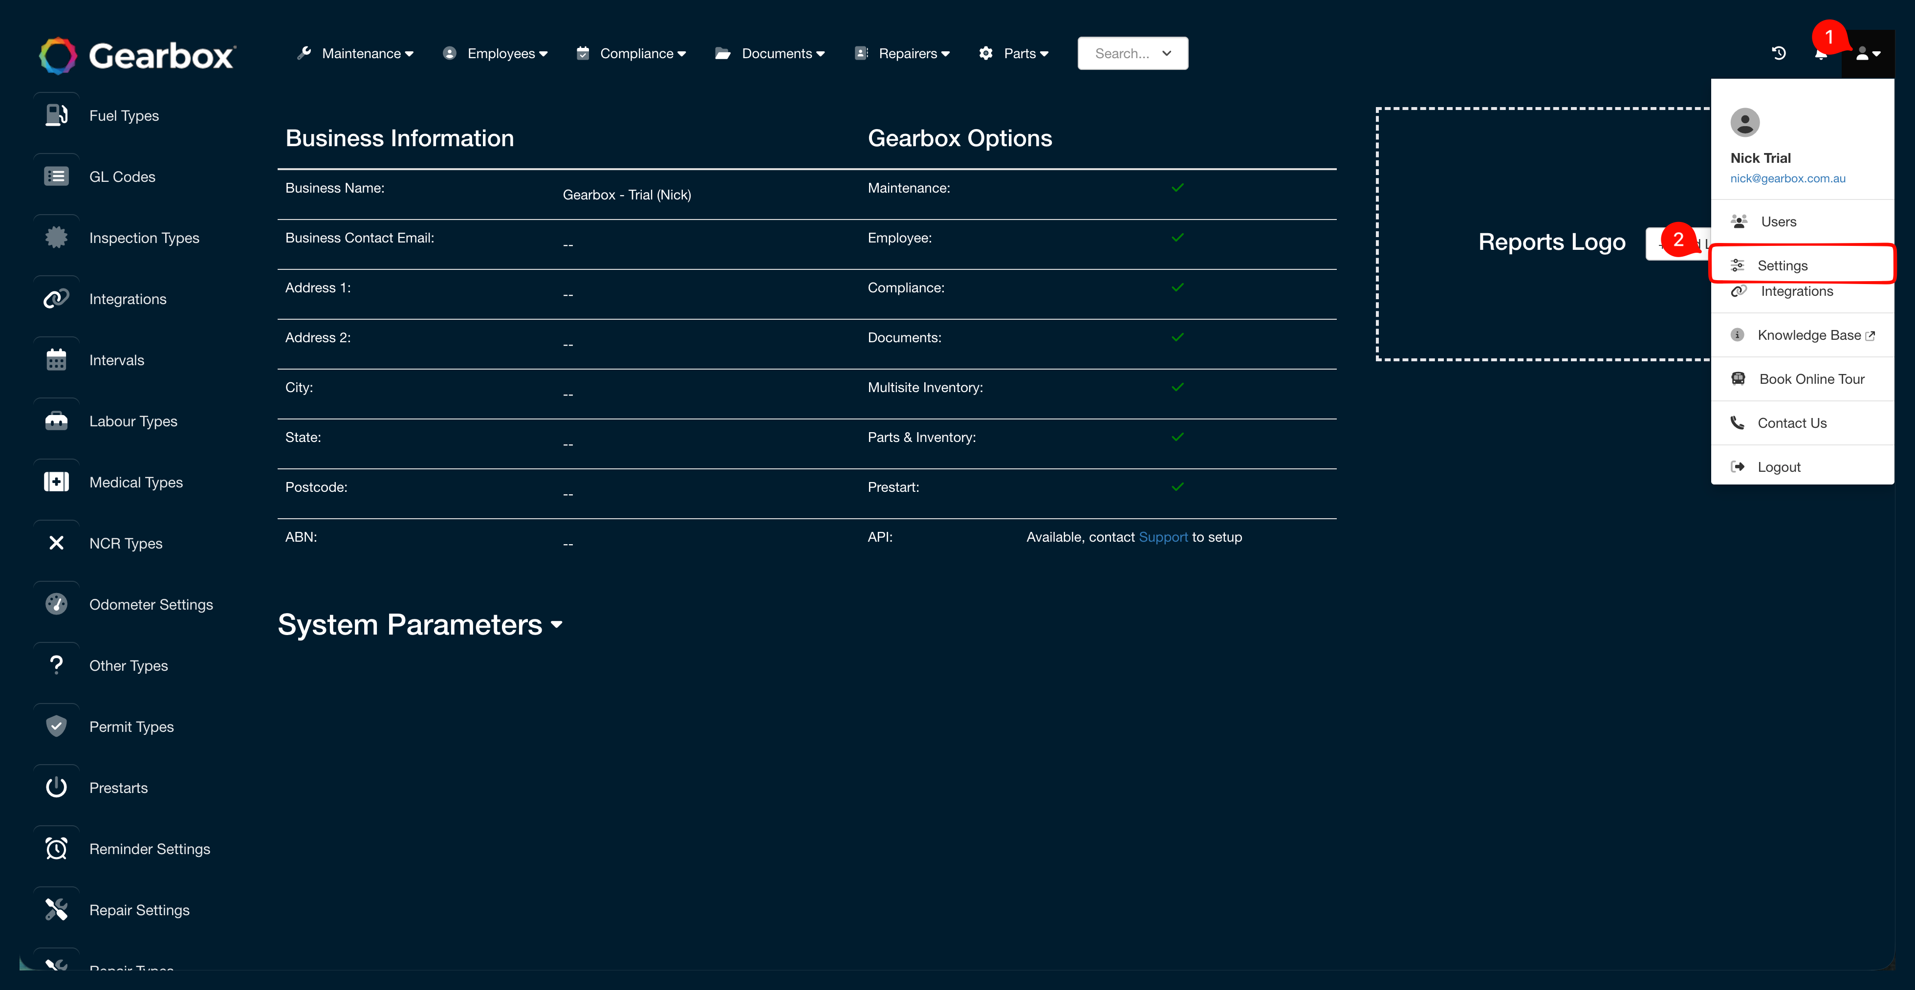Click the Other Types question mark icon
The image size is (1915, 990).
coord(57,665)
